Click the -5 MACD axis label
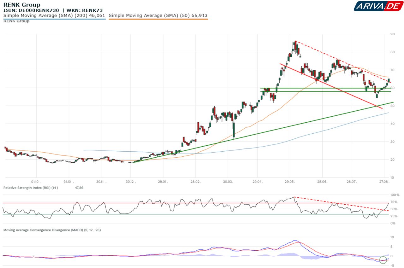404x268 pixels. click(x=392, y=265)
